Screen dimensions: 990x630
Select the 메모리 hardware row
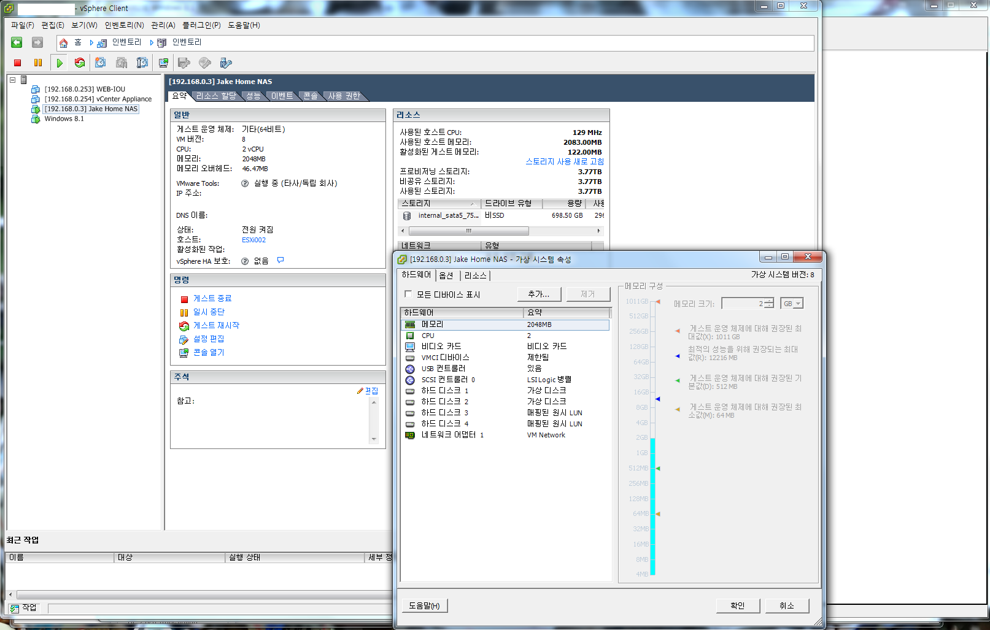505,325
